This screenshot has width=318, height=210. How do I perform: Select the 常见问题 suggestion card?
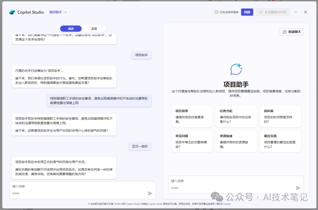pyautogui.click(x=192, y=141)
